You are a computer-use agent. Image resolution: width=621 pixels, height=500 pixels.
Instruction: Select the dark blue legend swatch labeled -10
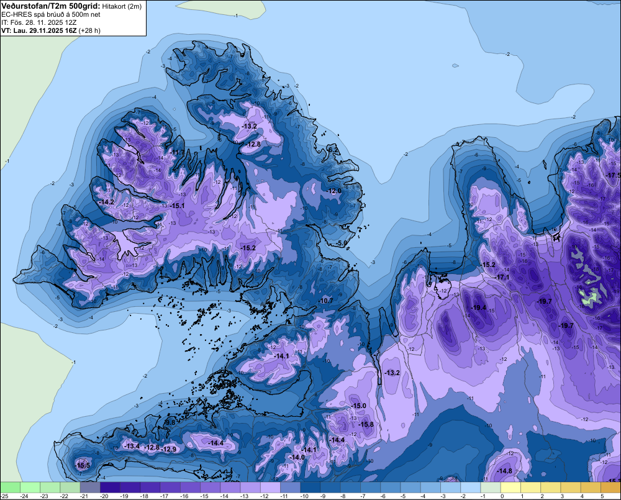tap(310, 487)
